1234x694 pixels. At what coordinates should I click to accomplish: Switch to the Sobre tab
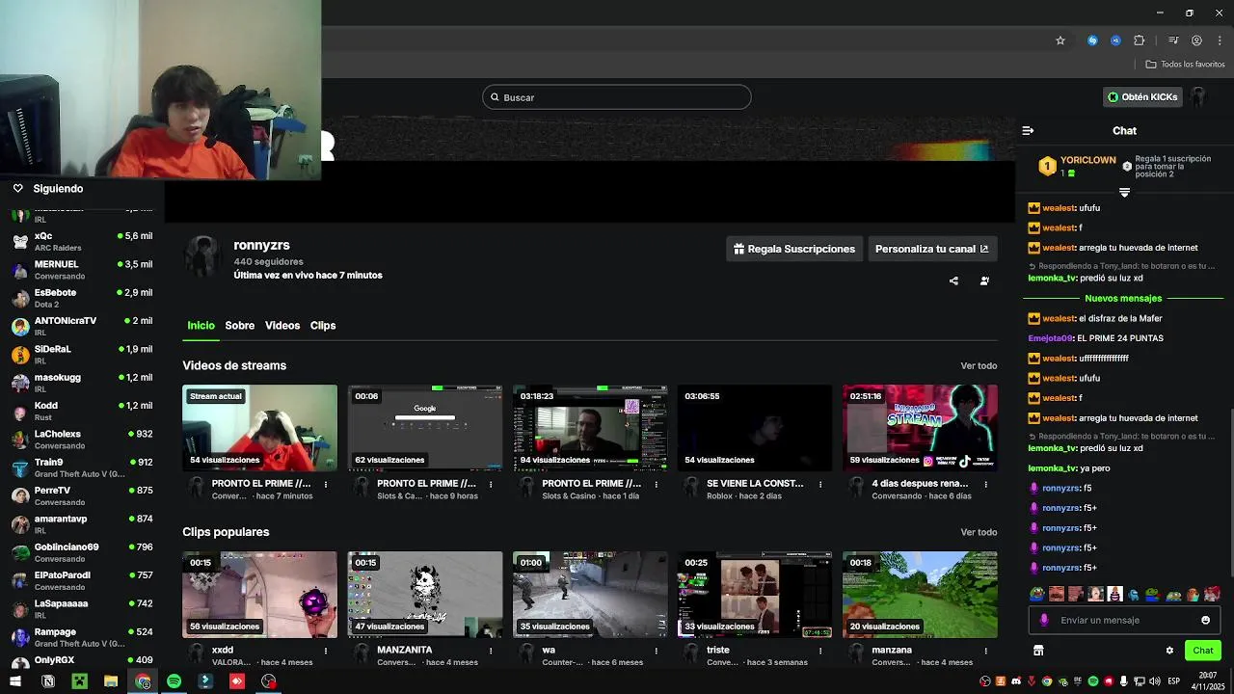click(240, 326)
